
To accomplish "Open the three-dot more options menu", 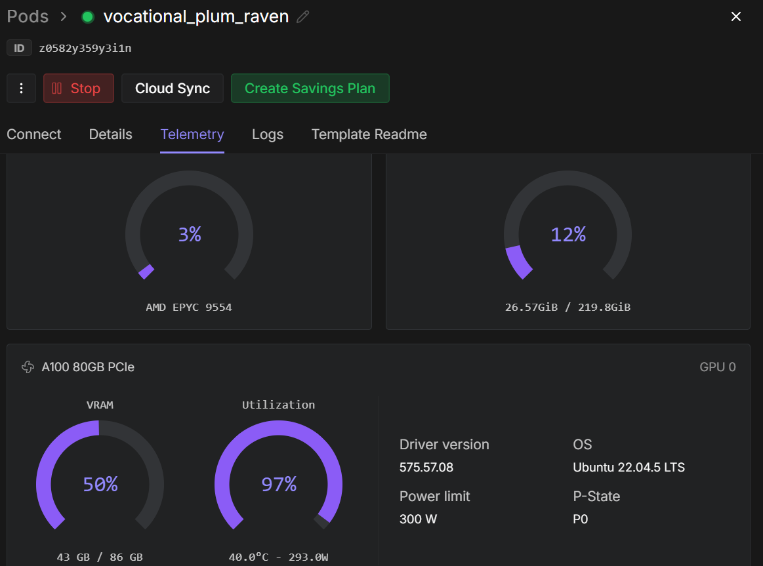I will click(22, 89).
